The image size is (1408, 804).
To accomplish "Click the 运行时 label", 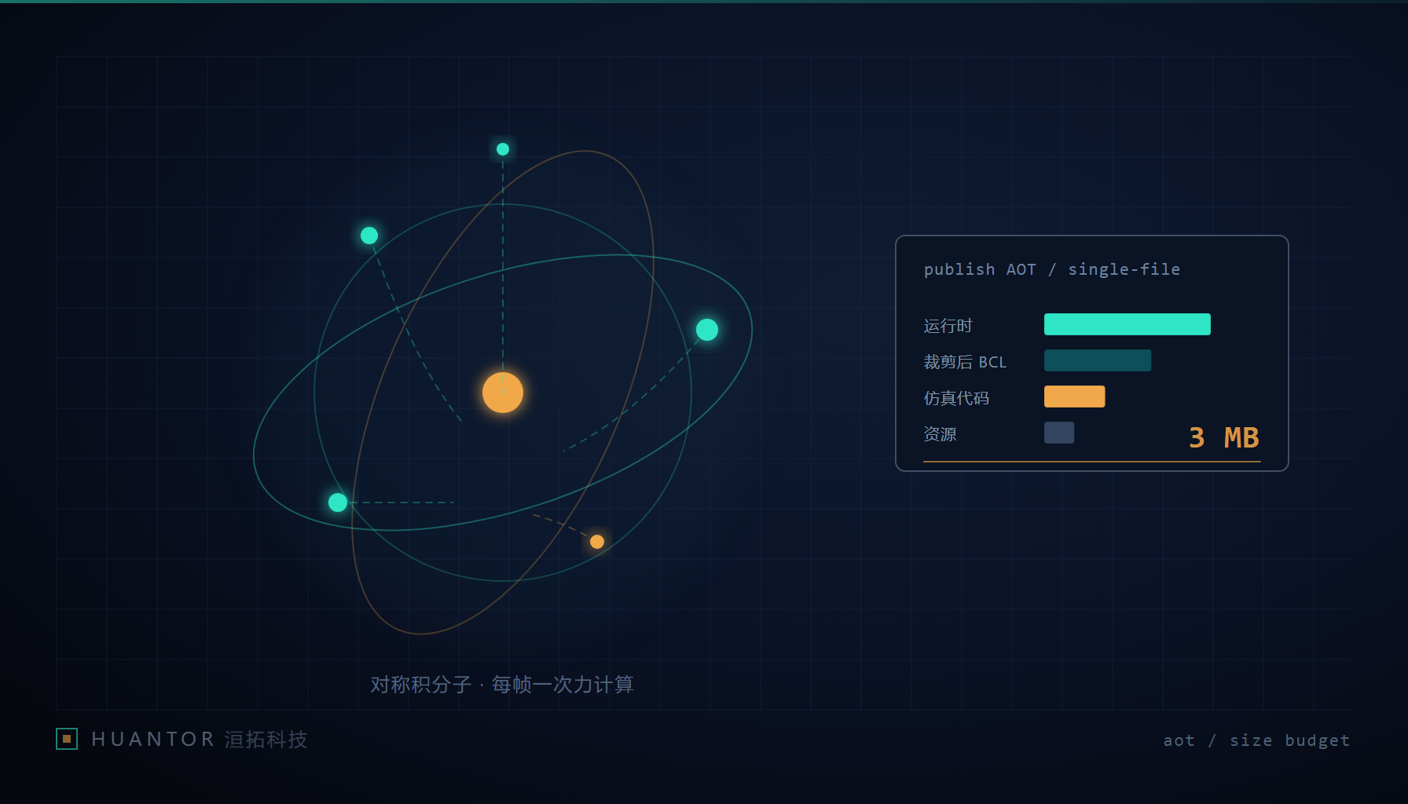I will tap(948, 326).
